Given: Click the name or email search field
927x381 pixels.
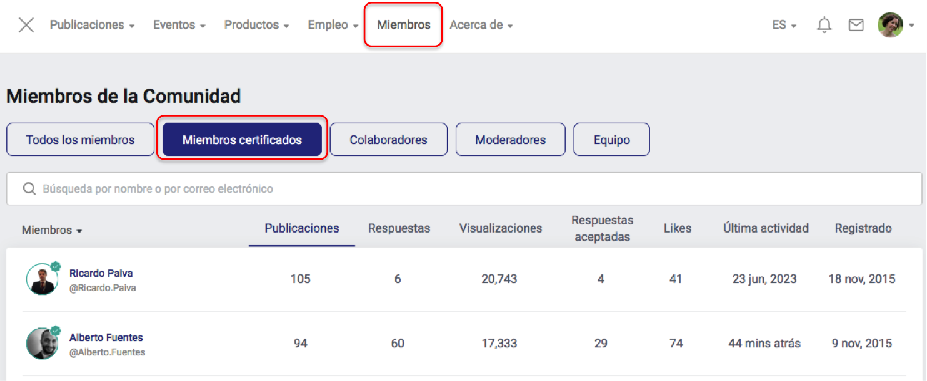Looking at the screenshot, I should click(x=463, y=189).
